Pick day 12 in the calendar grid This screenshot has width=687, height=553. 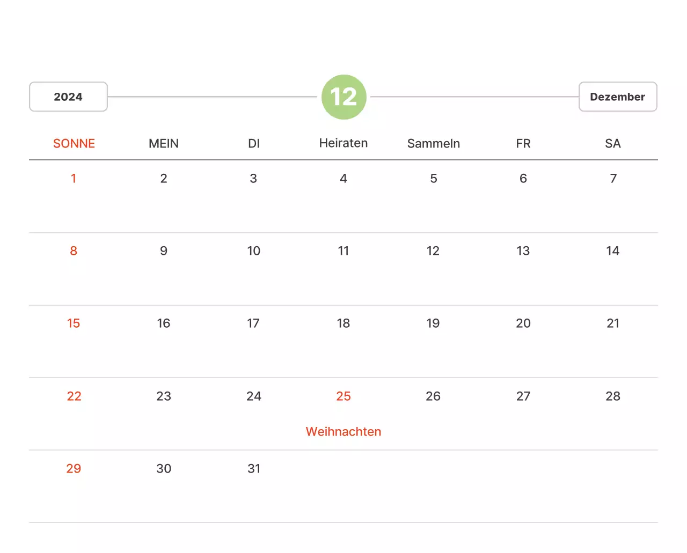coord(433,251)
